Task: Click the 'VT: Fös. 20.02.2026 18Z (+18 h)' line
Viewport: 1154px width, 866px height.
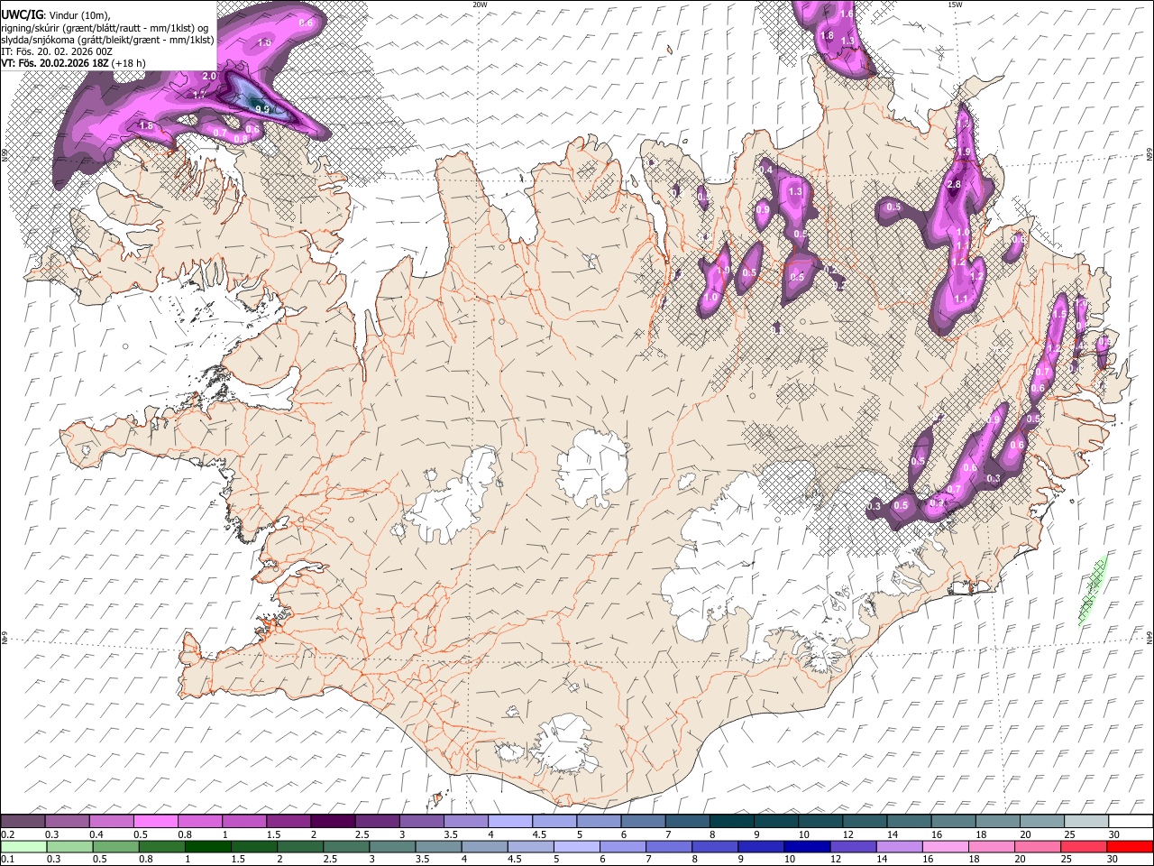Action: [73, 63]
